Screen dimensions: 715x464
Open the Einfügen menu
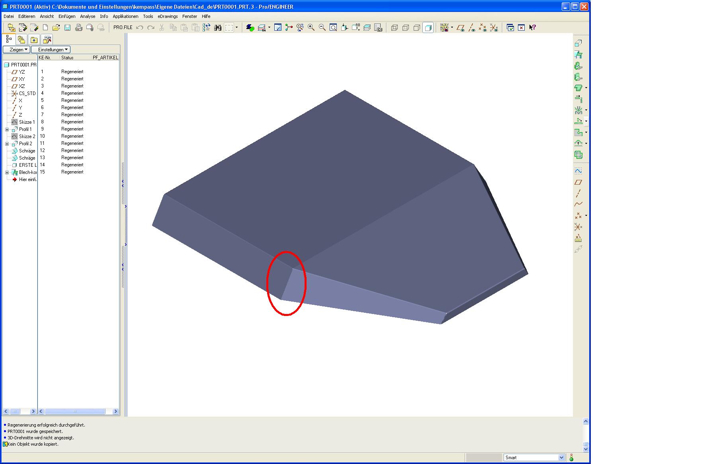pos(67,16)
